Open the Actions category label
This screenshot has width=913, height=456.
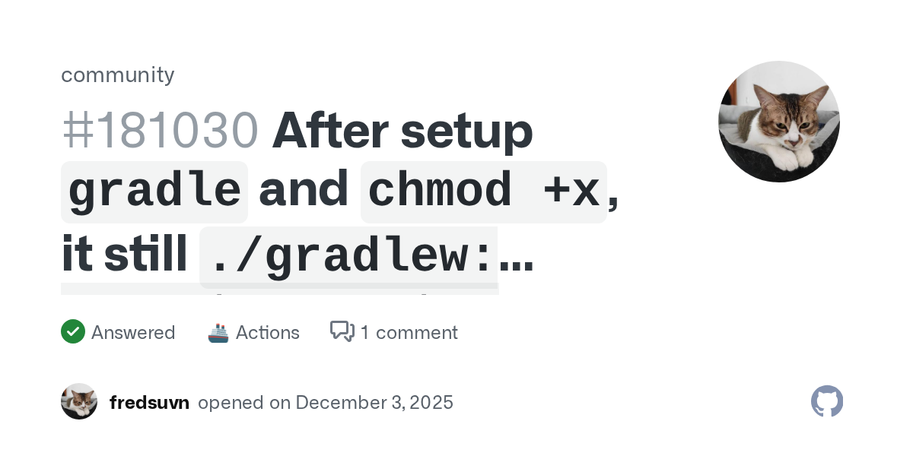pyautogui.click(x=268, y=333)
